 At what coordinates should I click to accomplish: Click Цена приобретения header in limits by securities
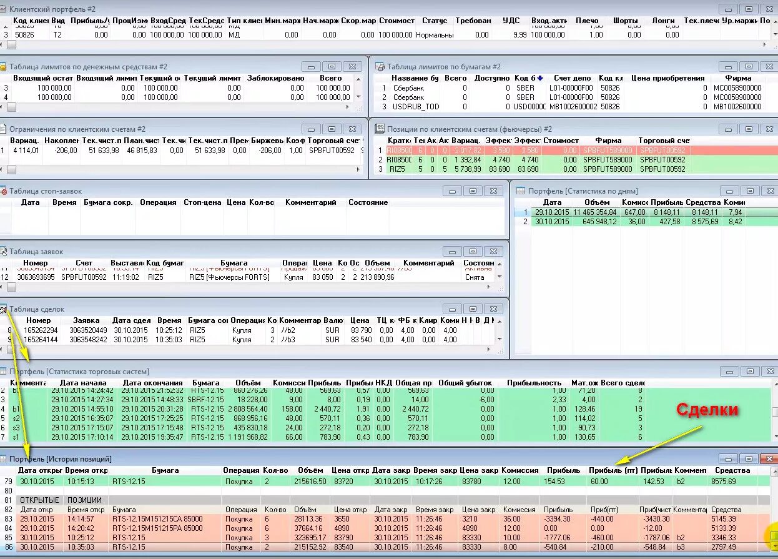(x=667, y=78)
